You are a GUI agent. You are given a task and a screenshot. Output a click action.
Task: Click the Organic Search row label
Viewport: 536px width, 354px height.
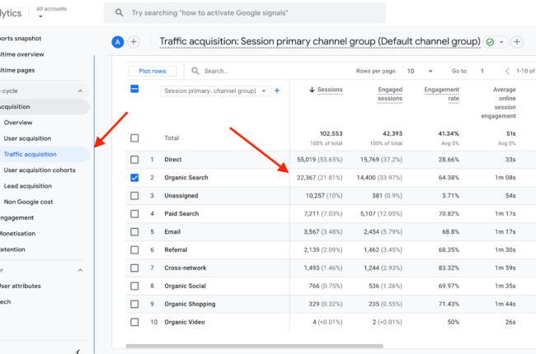tap(186, 178)
